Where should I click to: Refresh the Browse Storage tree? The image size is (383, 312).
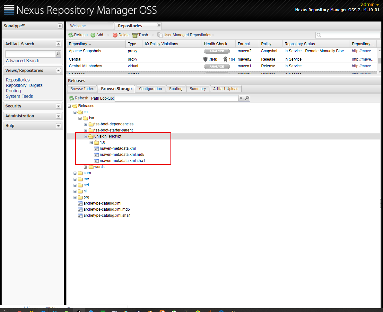pos(78,98)
